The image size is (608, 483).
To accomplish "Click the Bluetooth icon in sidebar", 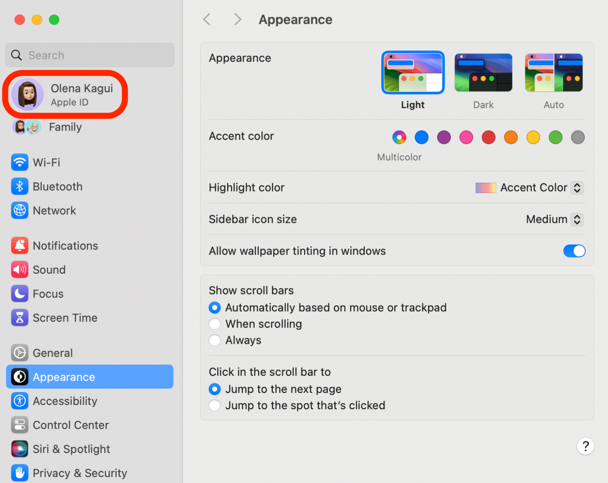I will (20, 186).
